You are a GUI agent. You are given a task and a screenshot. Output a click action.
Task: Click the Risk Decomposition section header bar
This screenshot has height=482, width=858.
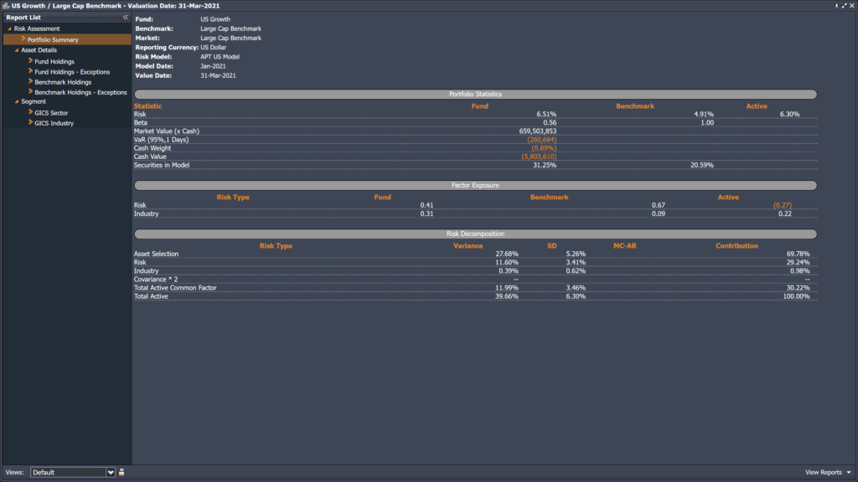coord(475,234)
